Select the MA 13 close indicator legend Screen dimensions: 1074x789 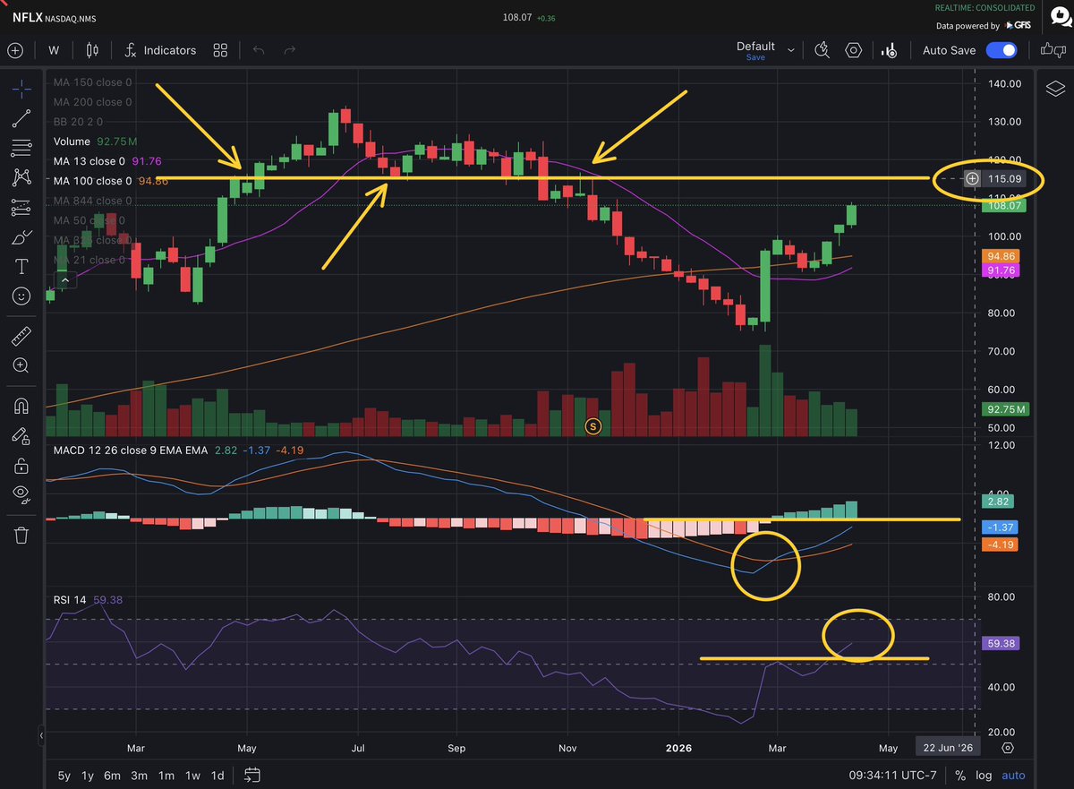(x=107, y=161)
